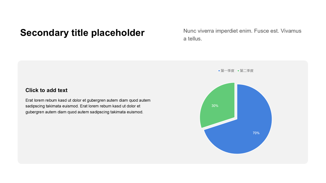Click the 70% data label
This screenshot has width=326, height=183.
click(x=256, y=133)
